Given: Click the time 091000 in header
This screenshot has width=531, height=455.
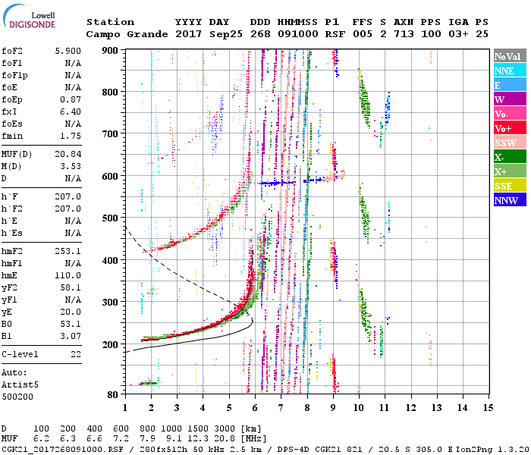Looking at the screenshot, I should 297,34.
